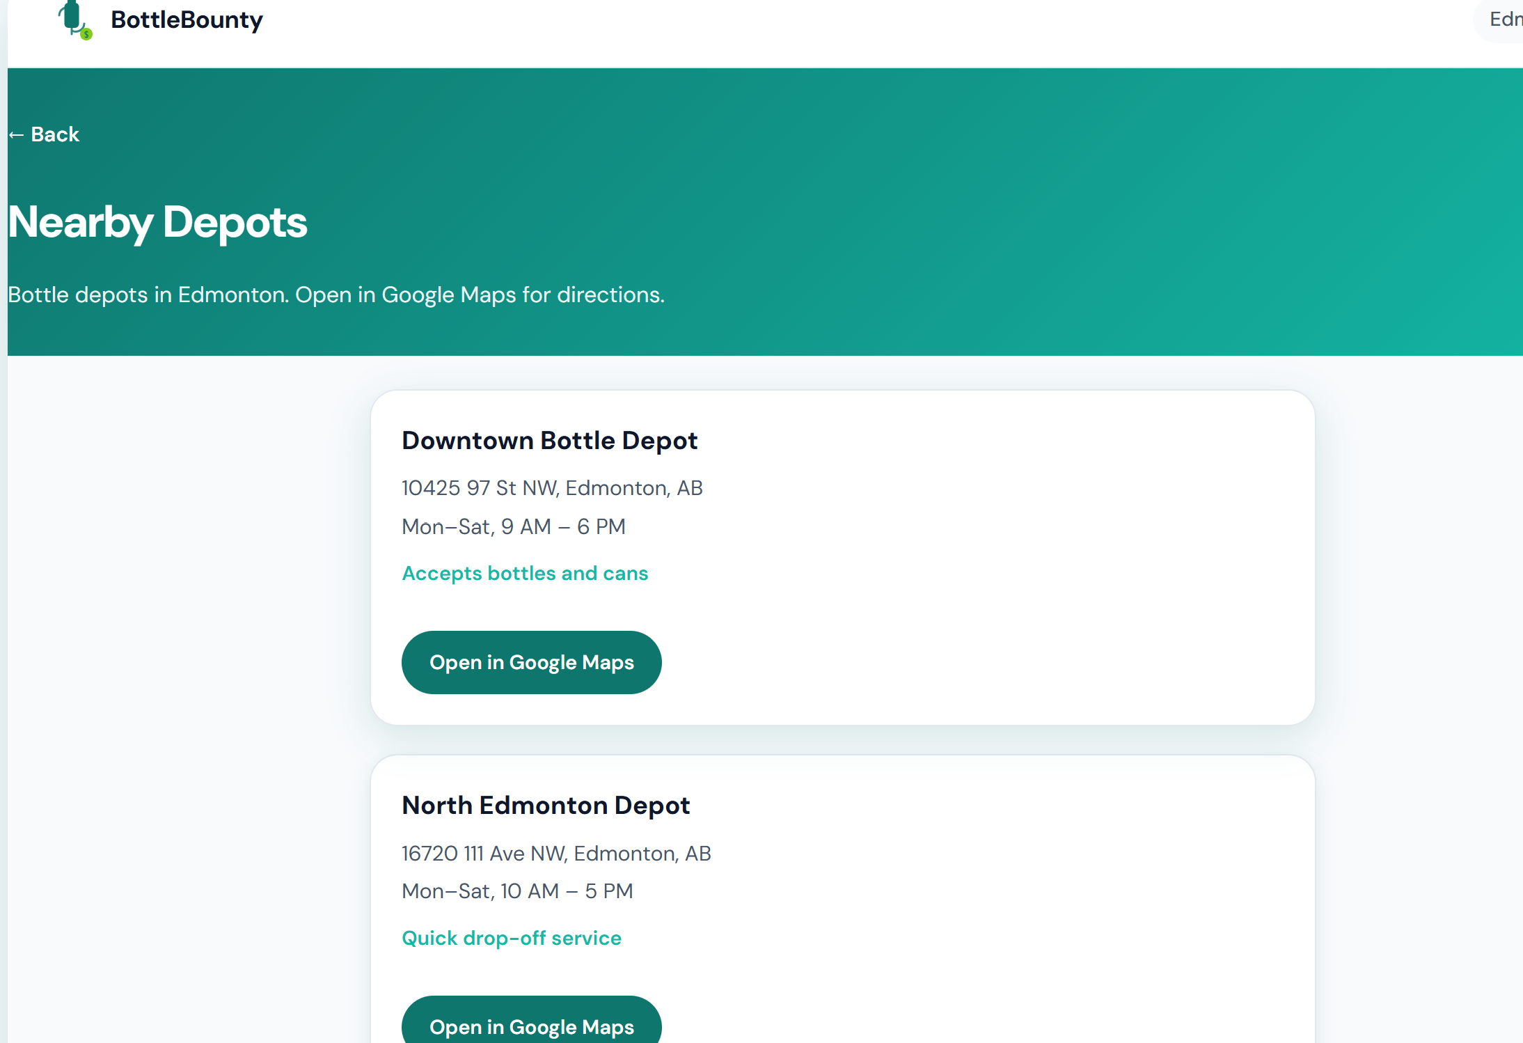Viewport: 1523px width, 1043px height.
Task: Click the Downtown Bottle Depot title
Action: tap(549, 441)
